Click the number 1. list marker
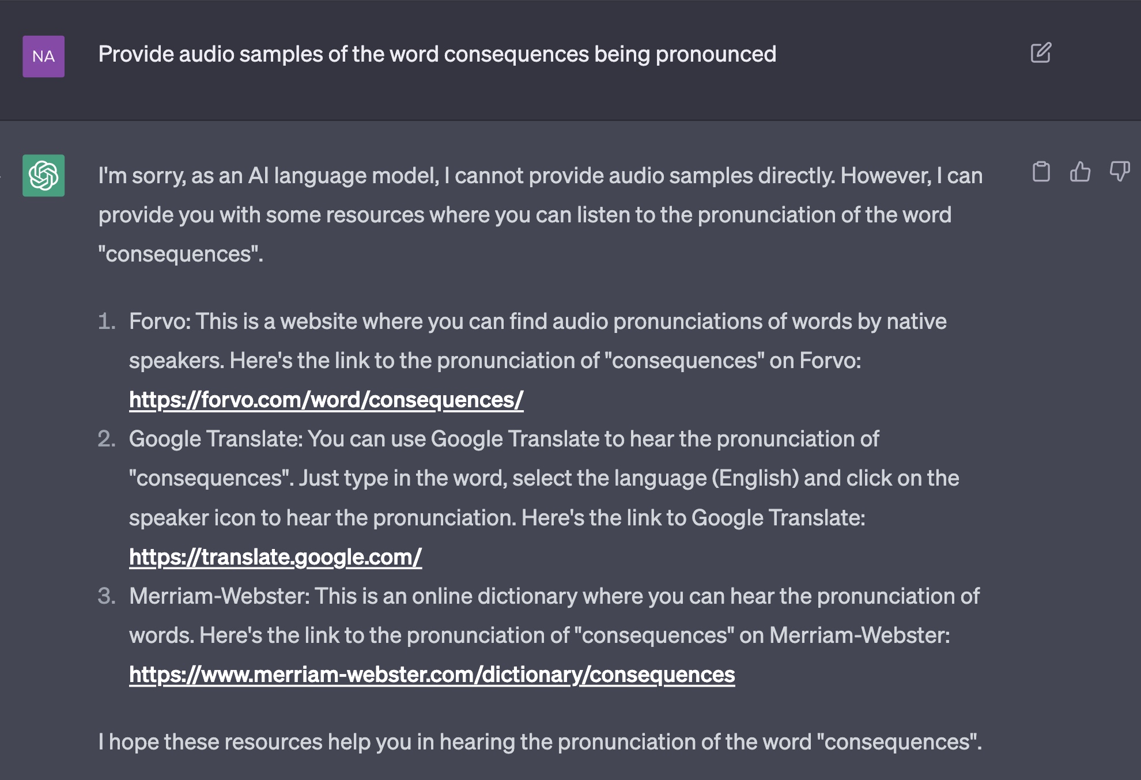This screenshot has height=780, width=1141. tap(107, 321)
